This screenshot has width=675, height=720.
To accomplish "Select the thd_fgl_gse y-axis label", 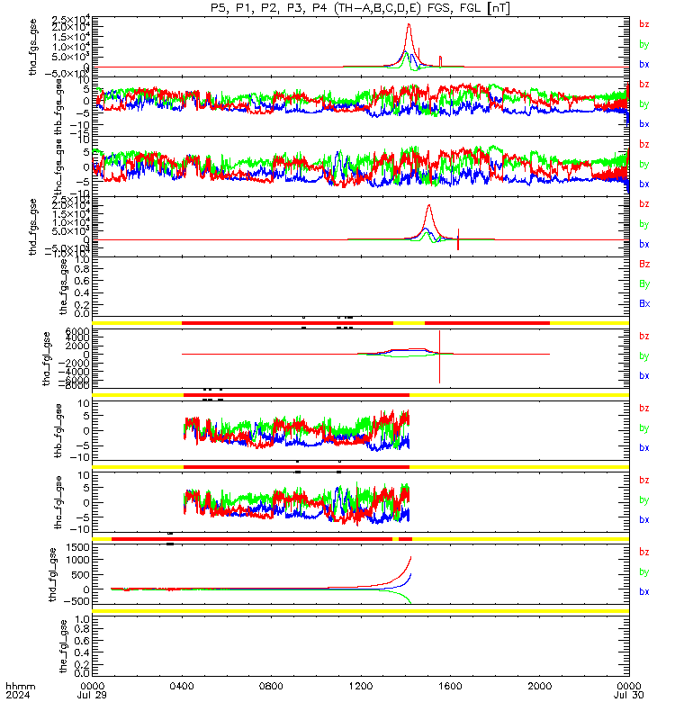I will (x=52, y=574).
